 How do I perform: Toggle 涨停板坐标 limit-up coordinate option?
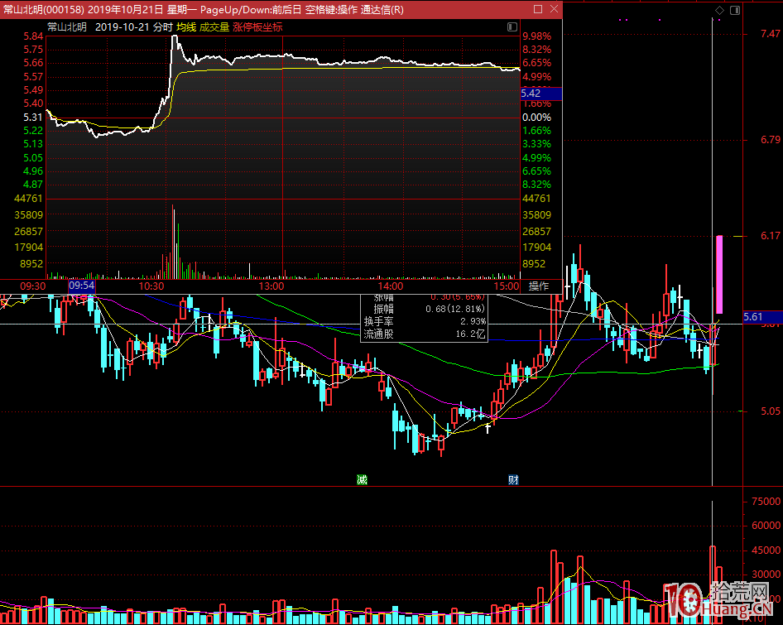click(x=257, y=27)
